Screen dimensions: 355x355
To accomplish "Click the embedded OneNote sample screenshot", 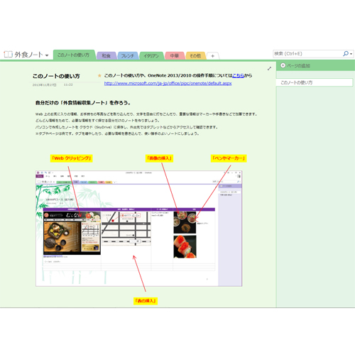I will pyautogui.click(x=139, y=229).
